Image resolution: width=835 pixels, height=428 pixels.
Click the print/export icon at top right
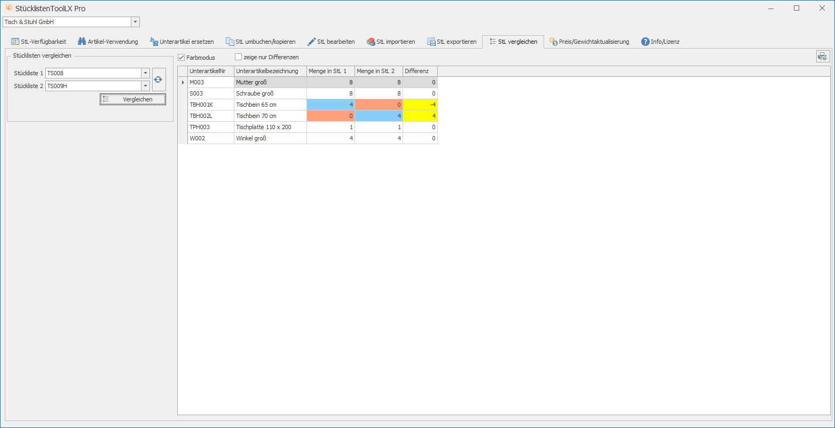(x=823, y=57)
